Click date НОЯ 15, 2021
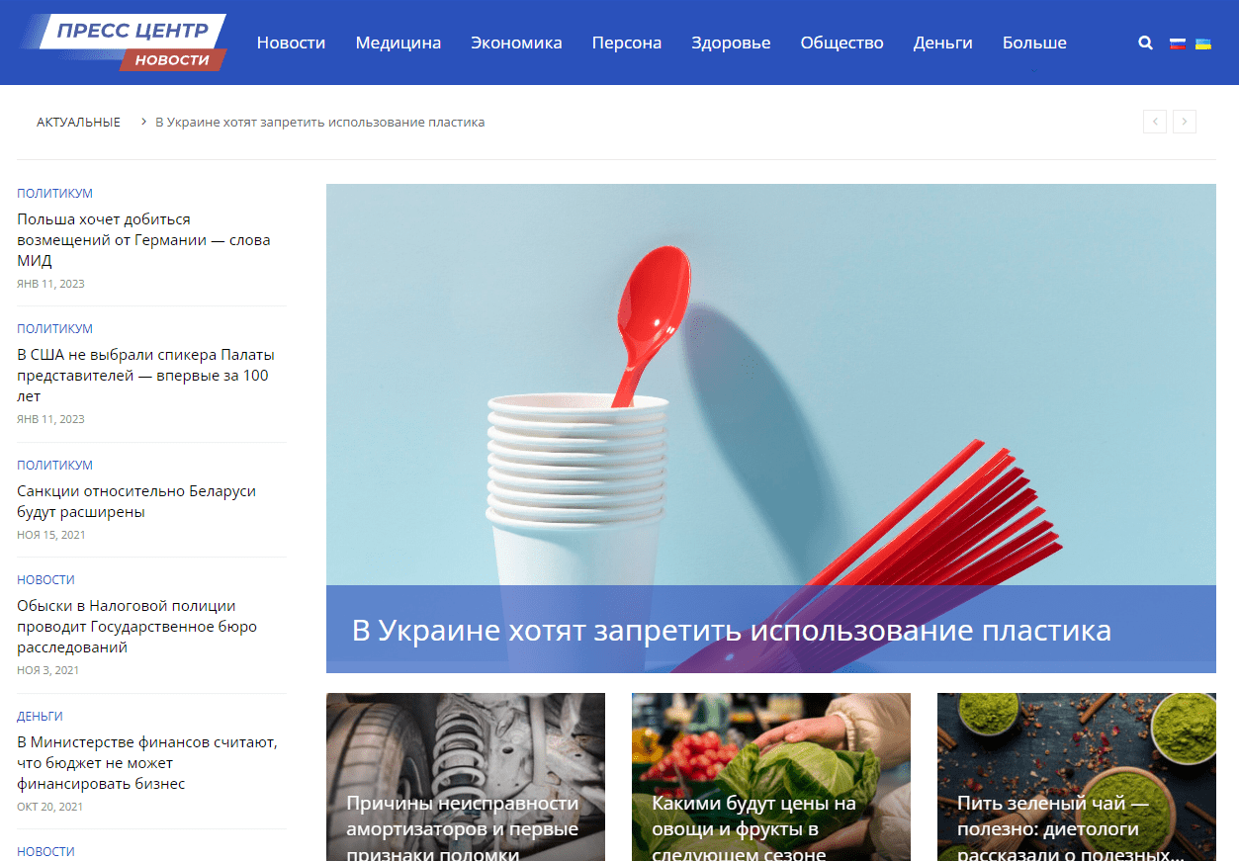The width and height of the screenshot is (1239, 861). coord(51,535)
